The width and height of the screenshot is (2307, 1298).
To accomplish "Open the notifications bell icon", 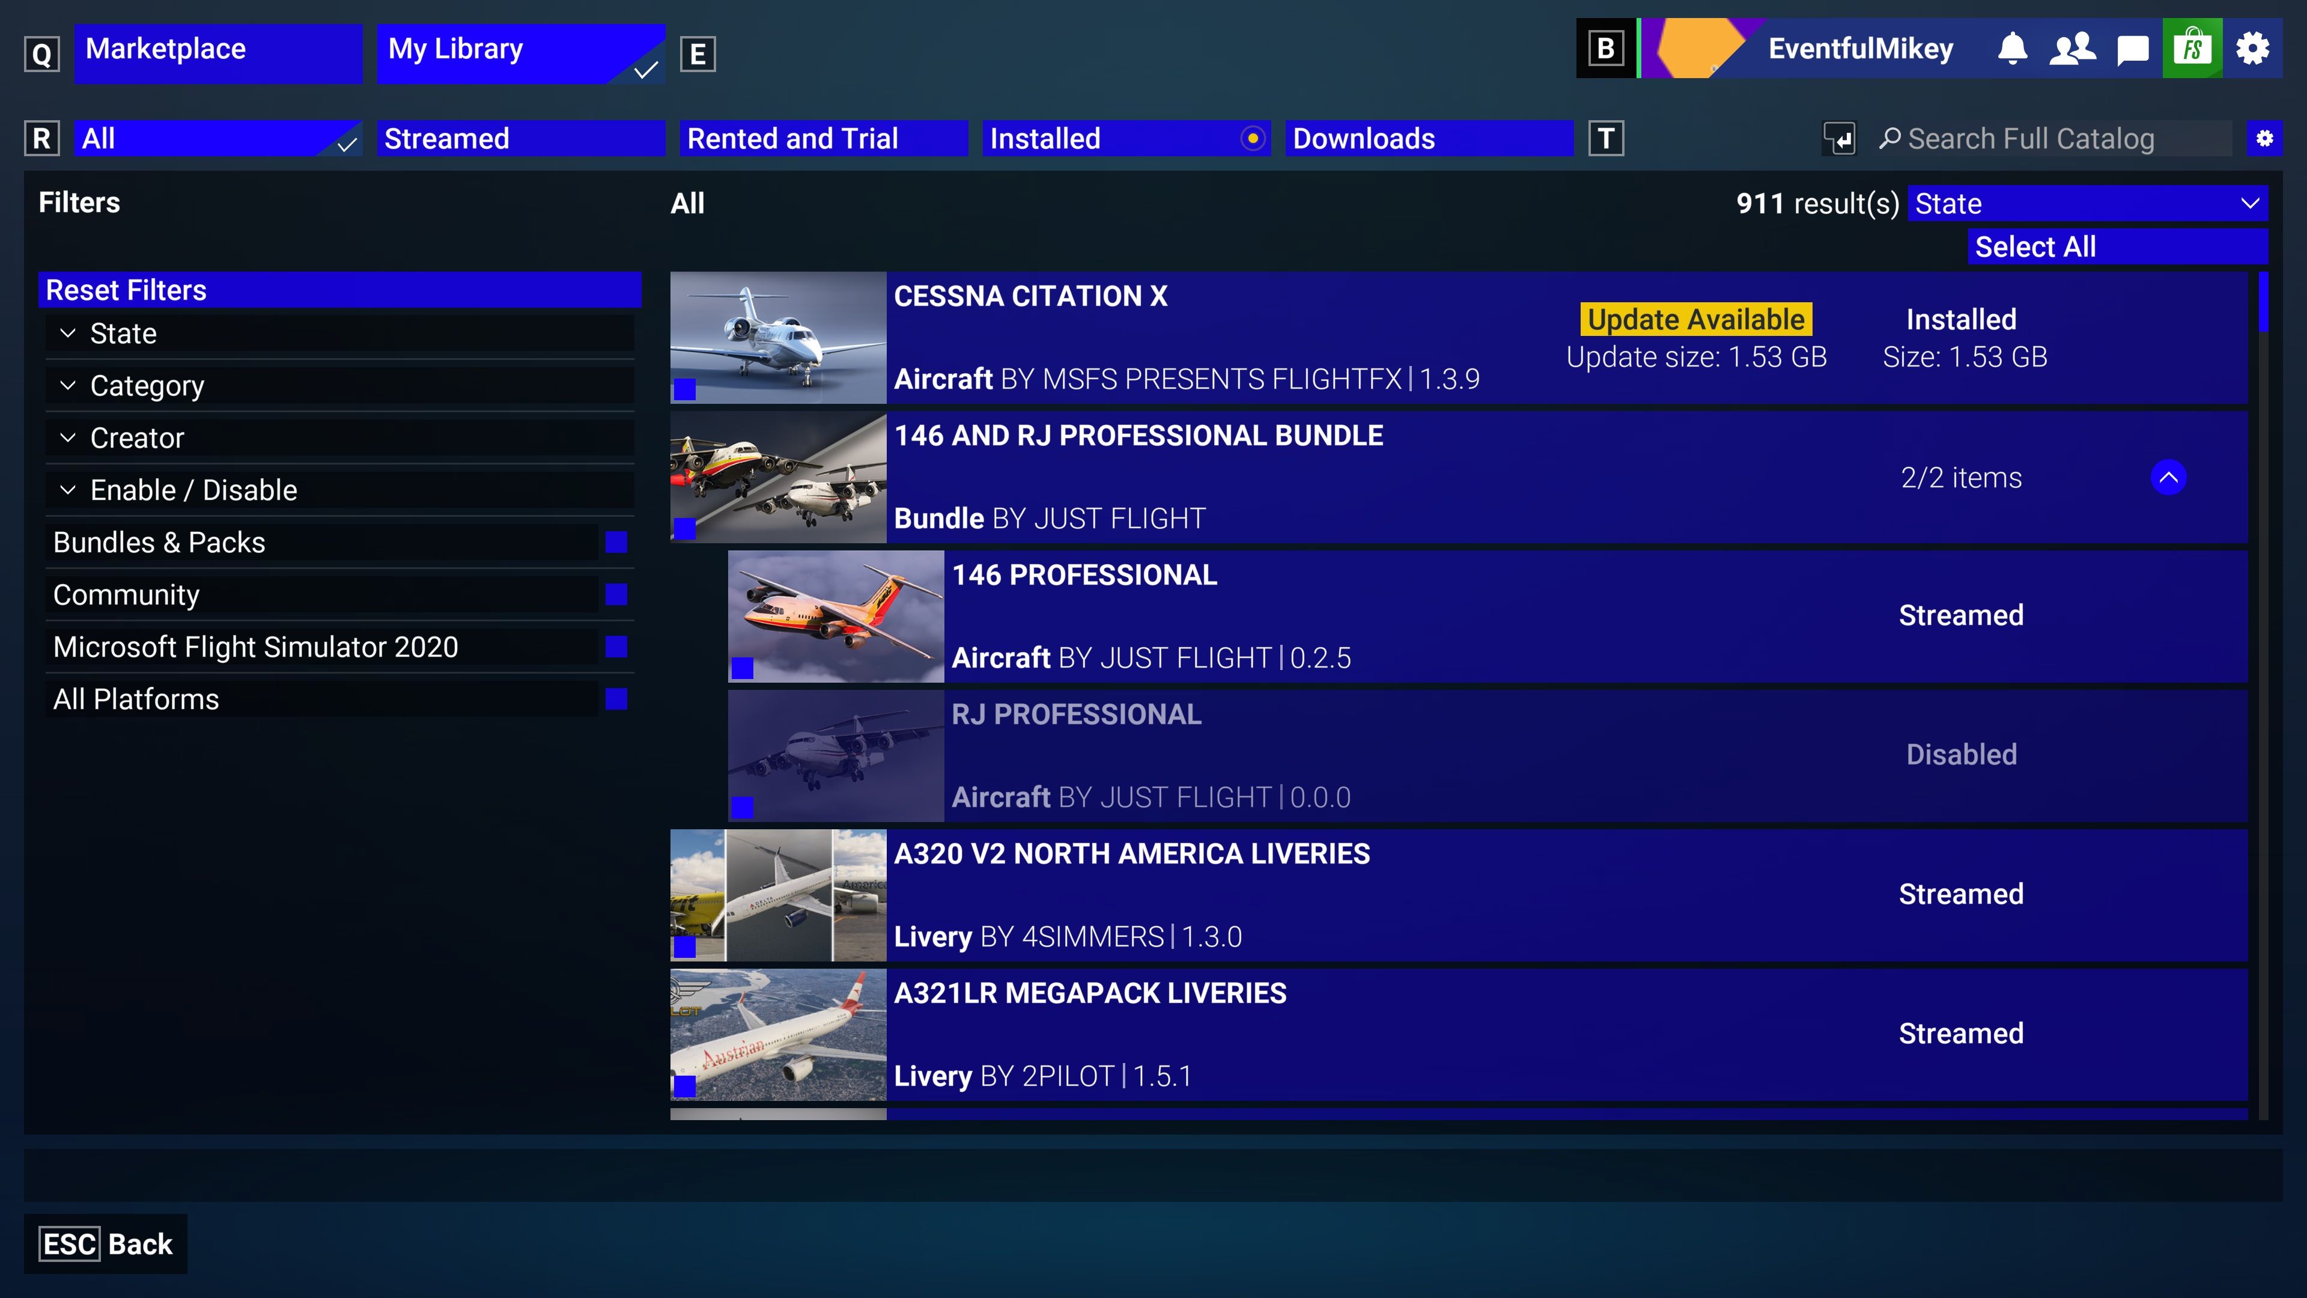I will (x=2013, y=48).
